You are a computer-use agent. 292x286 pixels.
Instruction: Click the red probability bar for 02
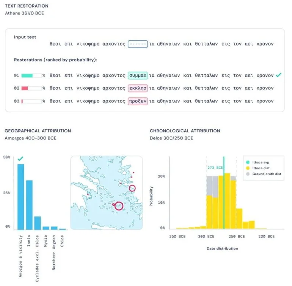(x=25, y=88)
